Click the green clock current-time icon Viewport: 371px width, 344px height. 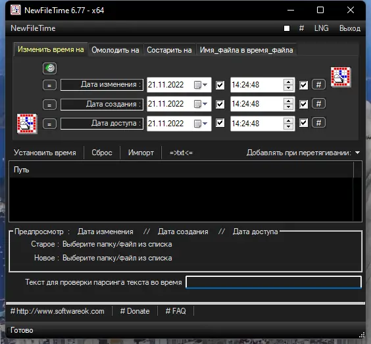tap(49, 68)
